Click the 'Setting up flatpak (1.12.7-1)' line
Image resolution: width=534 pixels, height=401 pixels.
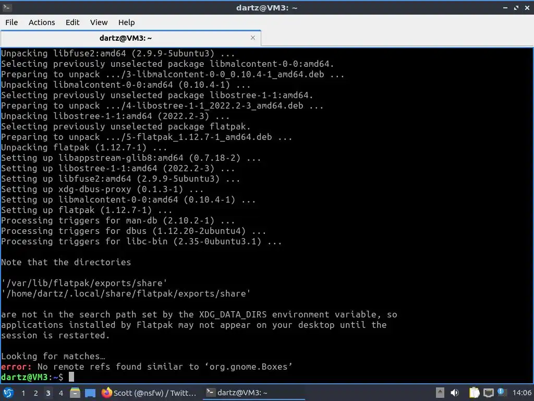(x=87, y=210)
